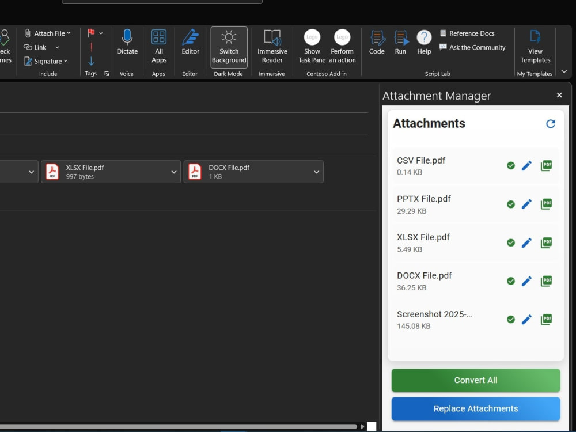Expand the Follow Up flag dropdown arrow
Screen dimensions: 576x432
click(x=101, y=33)
